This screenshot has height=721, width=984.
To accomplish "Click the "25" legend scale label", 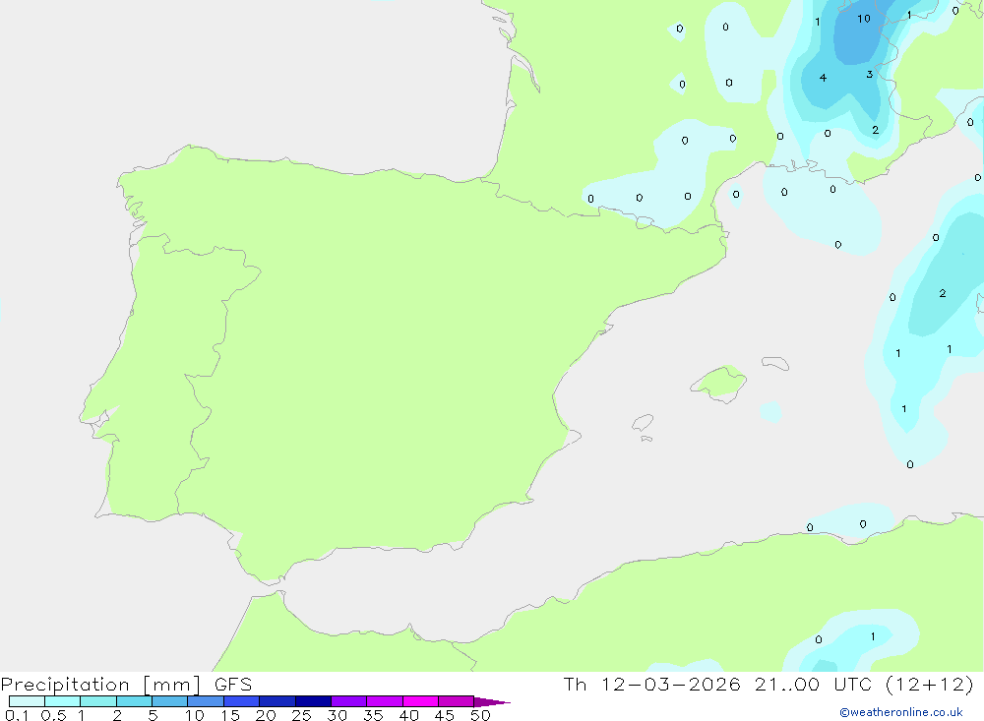I will point(301,715).
